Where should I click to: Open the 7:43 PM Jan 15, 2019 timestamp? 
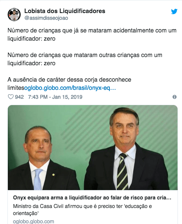[55, 97]
